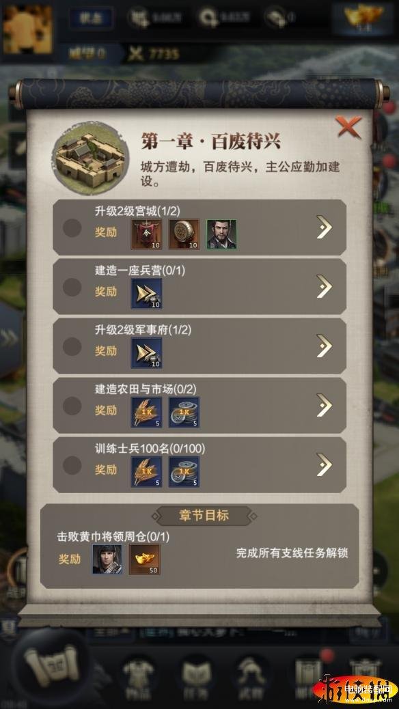Tap the city fortress chapter thumbnail
399x709 pixels.
(90, 158)
